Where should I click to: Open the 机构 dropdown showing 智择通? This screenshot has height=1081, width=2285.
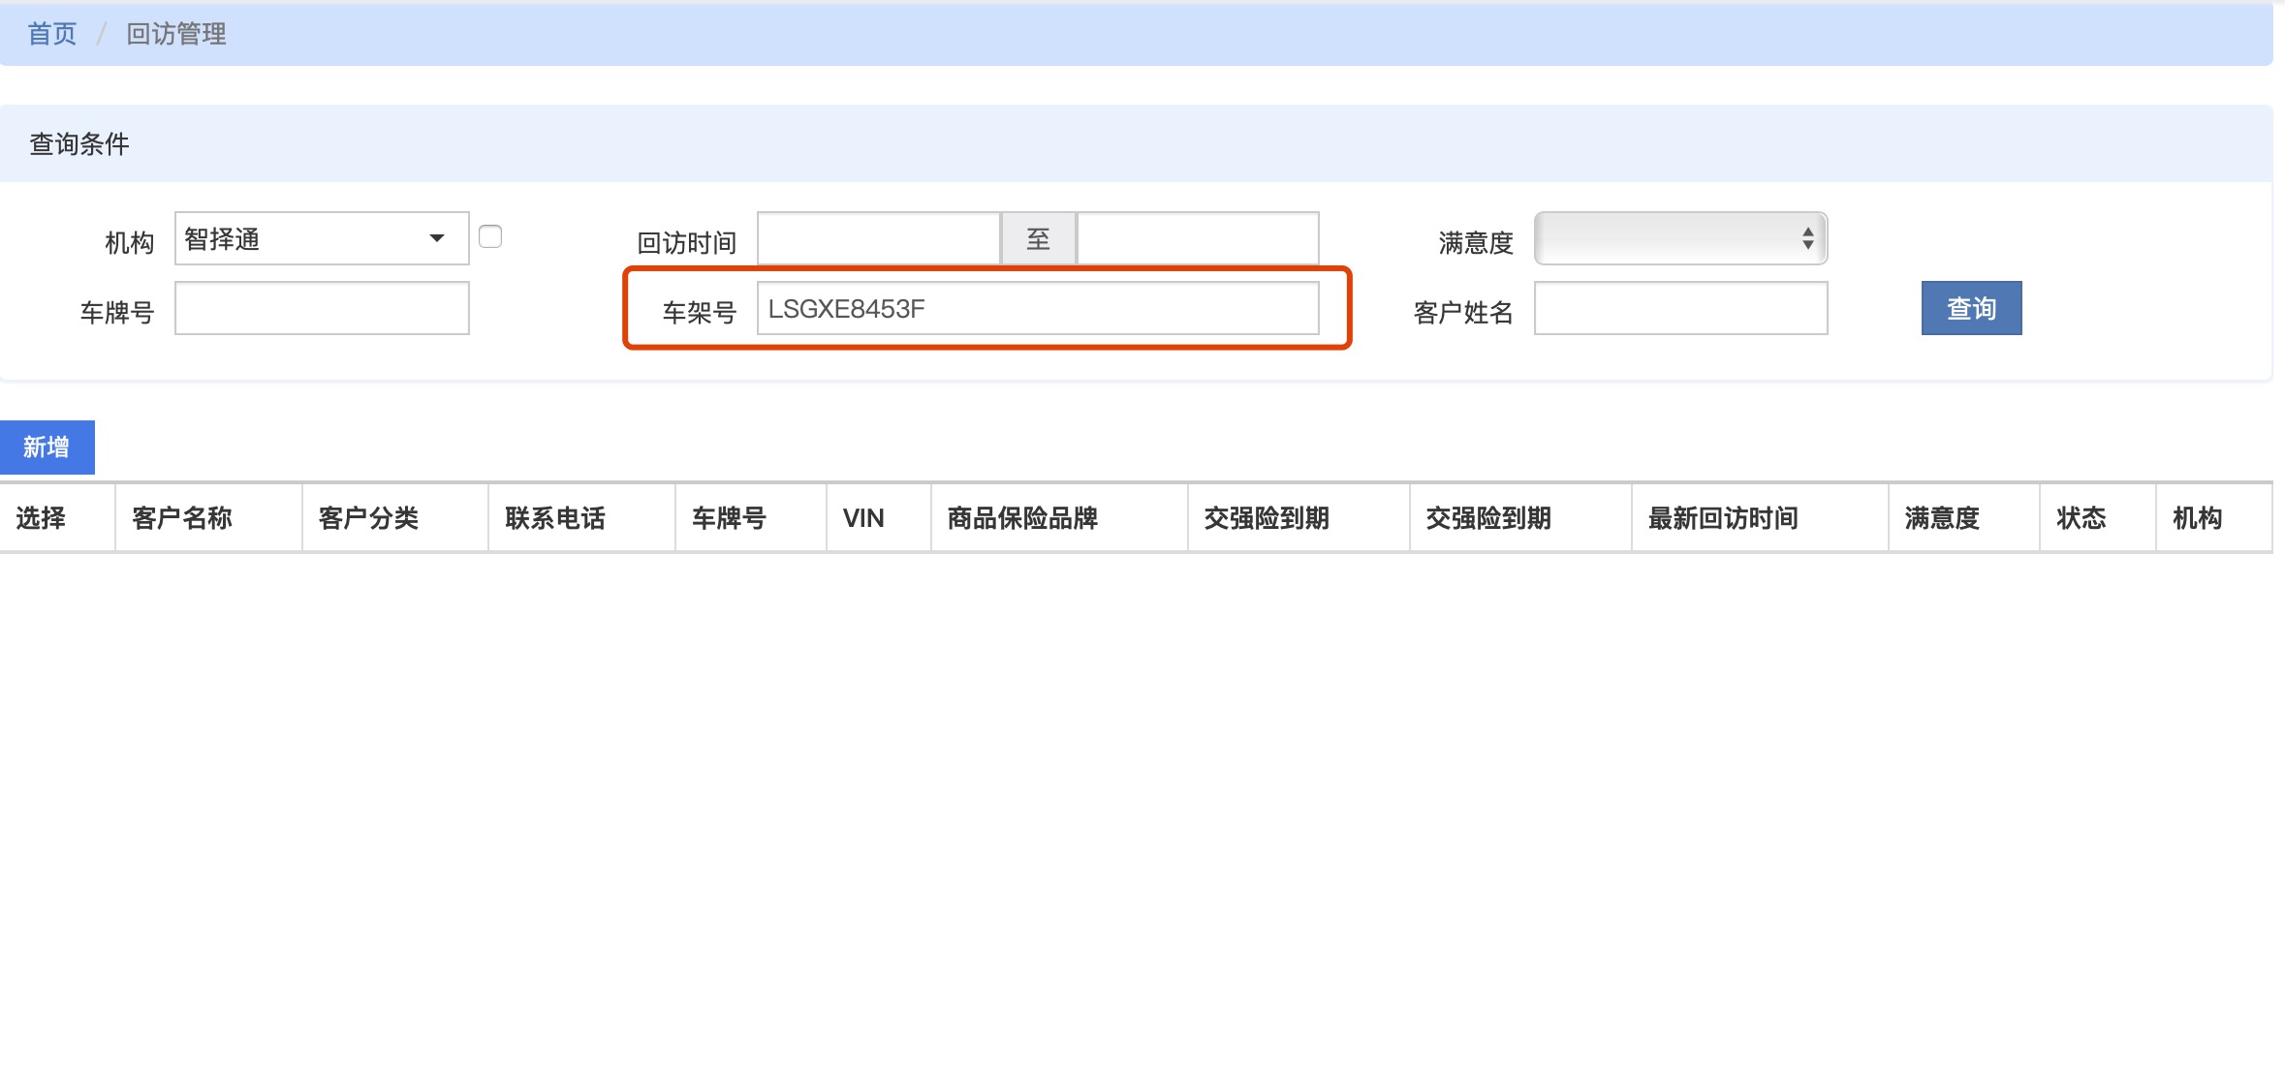[x=321, y=238]
